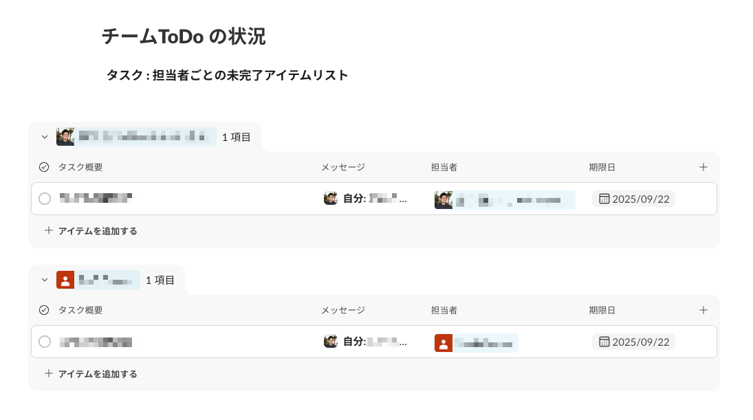This screenshot has height=420, width=753.
Task: Open calendar icon on second task due date
Action: 604,342
